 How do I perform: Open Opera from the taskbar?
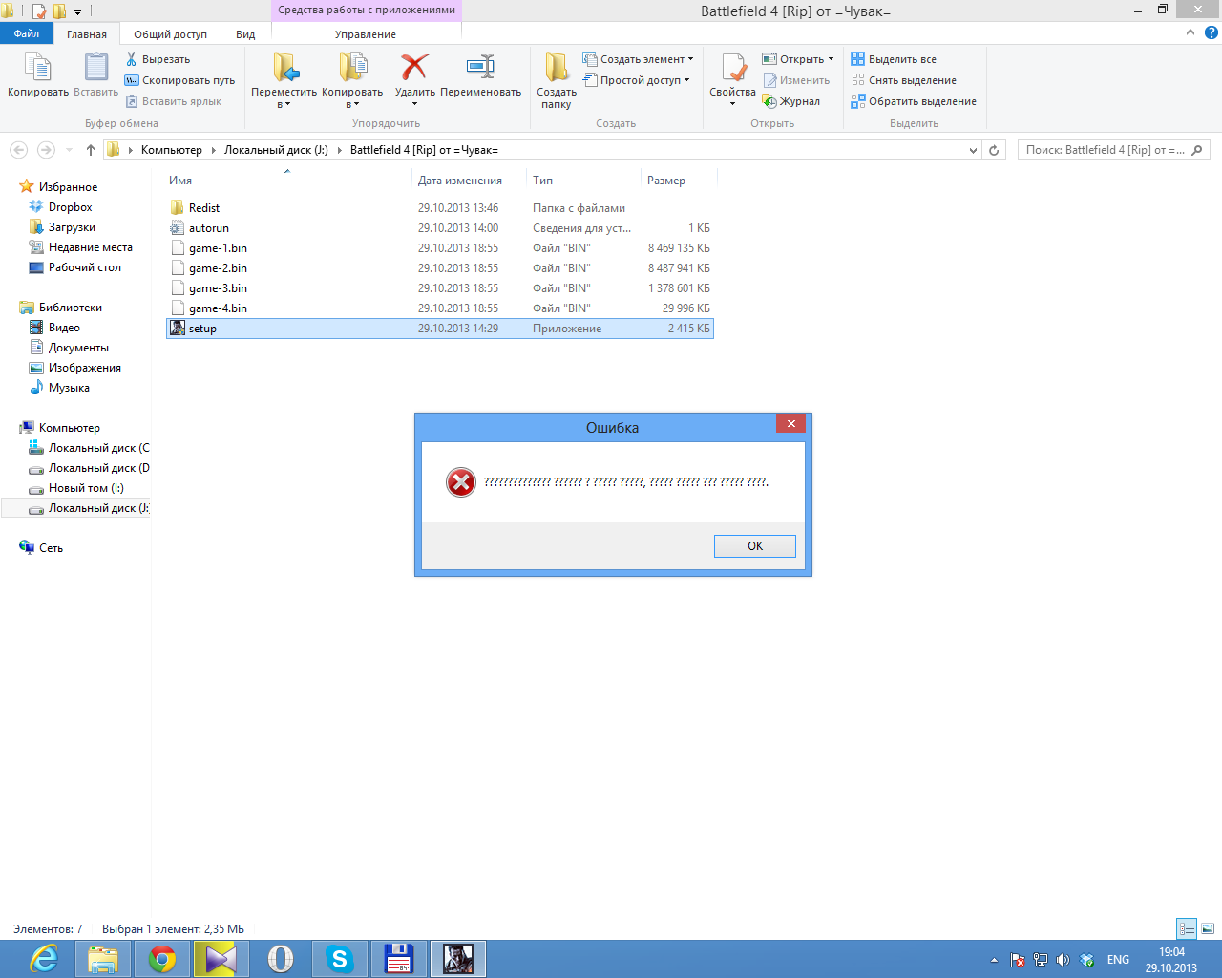[x=281, y=959]
